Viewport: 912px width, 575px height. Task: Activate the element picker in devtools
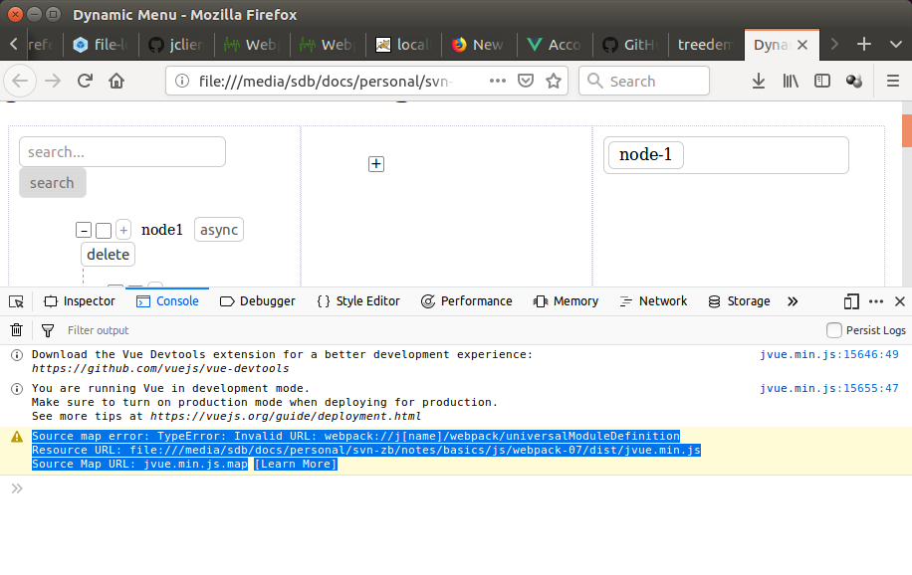[16, 301]
